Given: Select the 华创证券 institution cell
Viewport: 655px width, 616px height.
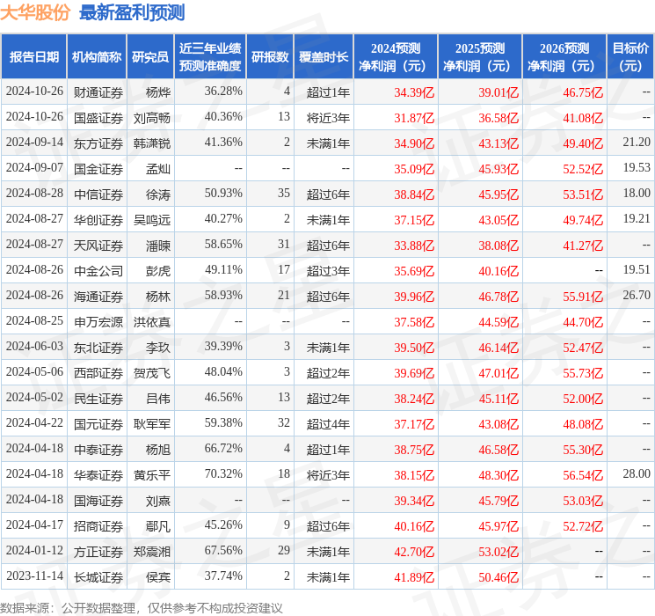Looking at the screenshot, I should tap(98, 219).
